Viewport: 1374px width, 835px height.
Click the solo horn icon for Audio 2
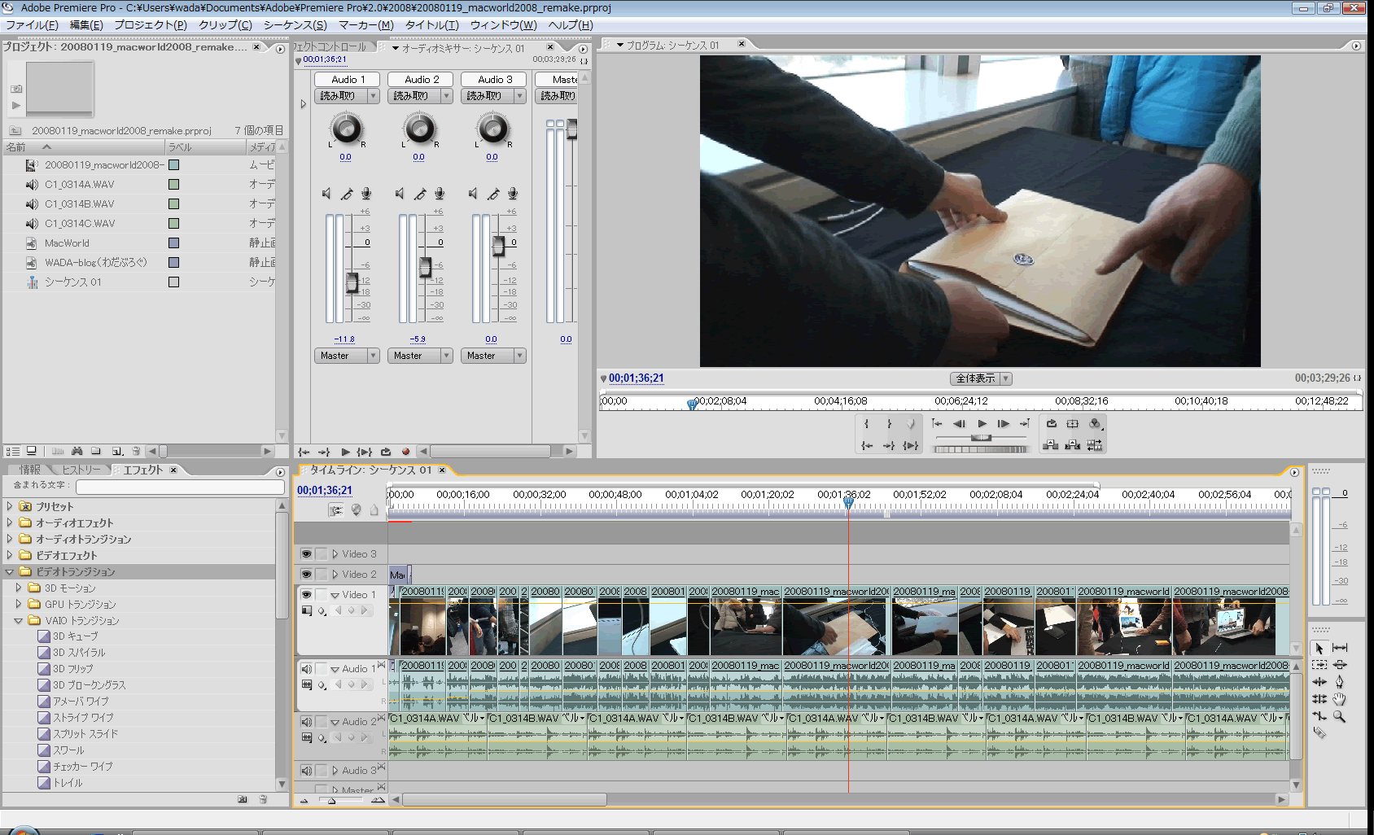(x=420, y=194)
